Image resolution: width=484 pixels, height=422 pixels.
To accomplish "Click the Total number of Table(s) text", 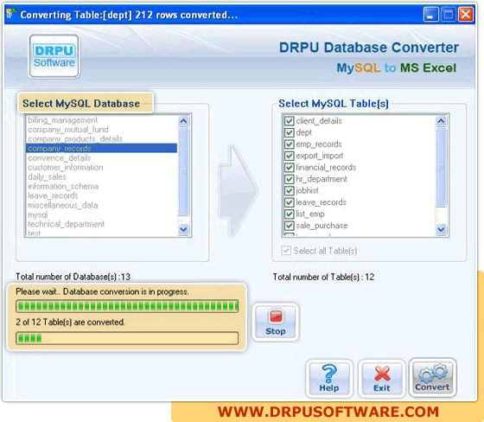I will tap(323, 277).
